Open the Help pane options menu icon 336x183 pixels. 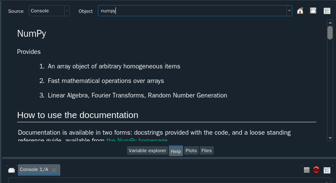pyautogui.click(x=327, y=11)
